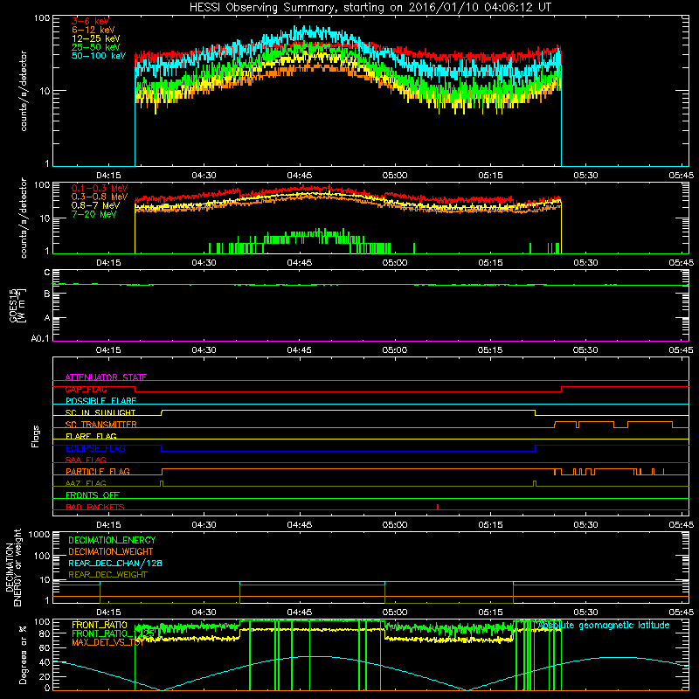The width and height of the screenshot is (699, 699).
Task: Click the SAA_FLAG label
Action: 86,460
